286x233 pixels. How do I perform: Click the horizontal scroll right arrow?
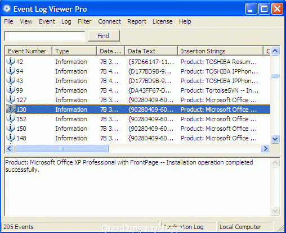(265, 149)
